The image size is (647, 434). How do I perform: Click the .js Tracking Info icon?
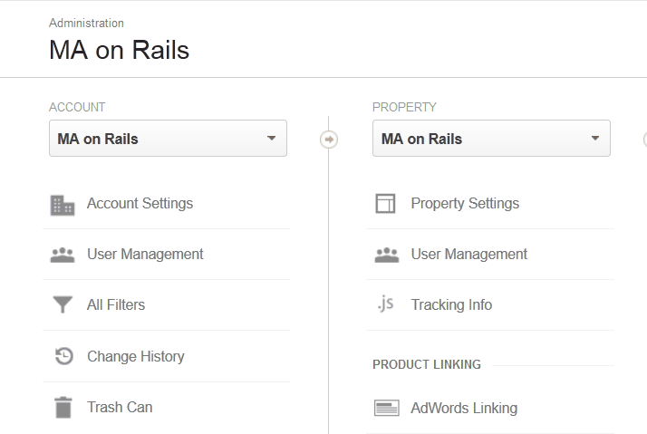[386, 304]
